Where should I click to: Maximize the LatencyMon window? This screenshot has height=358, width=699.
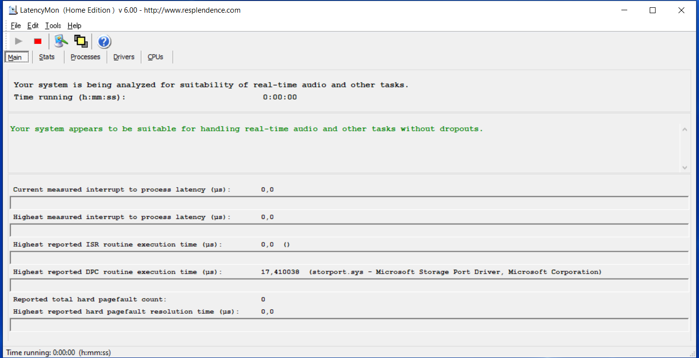[653, 10]
